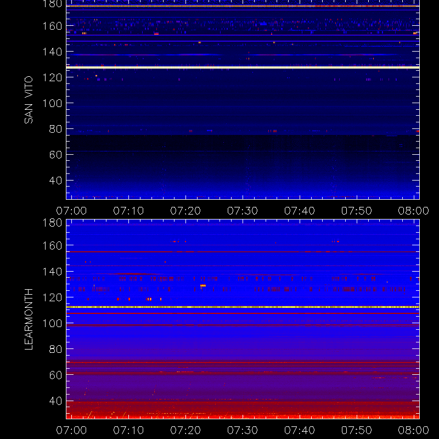Click 07:00 time label under San Vito plot
The height and width of the screenshot is (439, 439).
(71, 211)
